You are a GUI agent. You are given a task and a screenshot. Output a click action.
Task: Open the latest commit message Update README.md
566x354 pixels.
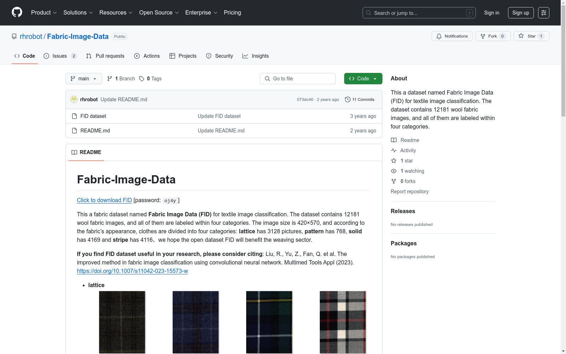pyautogui.click(x=124, y=99)
